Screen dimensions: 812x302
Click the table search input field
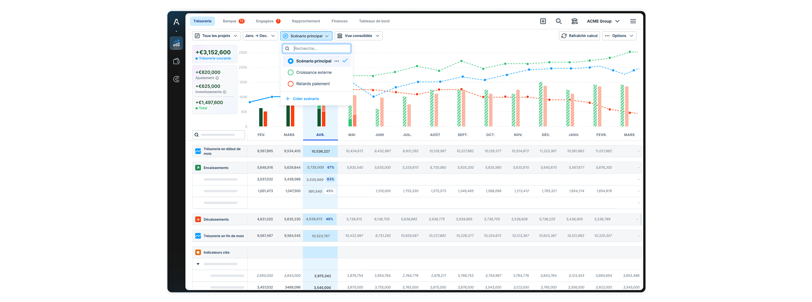click(x=218, y=135)
